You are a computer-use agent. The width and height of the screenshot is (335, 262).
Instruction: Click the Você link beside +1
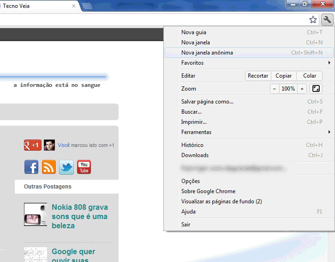pos(64,145)
